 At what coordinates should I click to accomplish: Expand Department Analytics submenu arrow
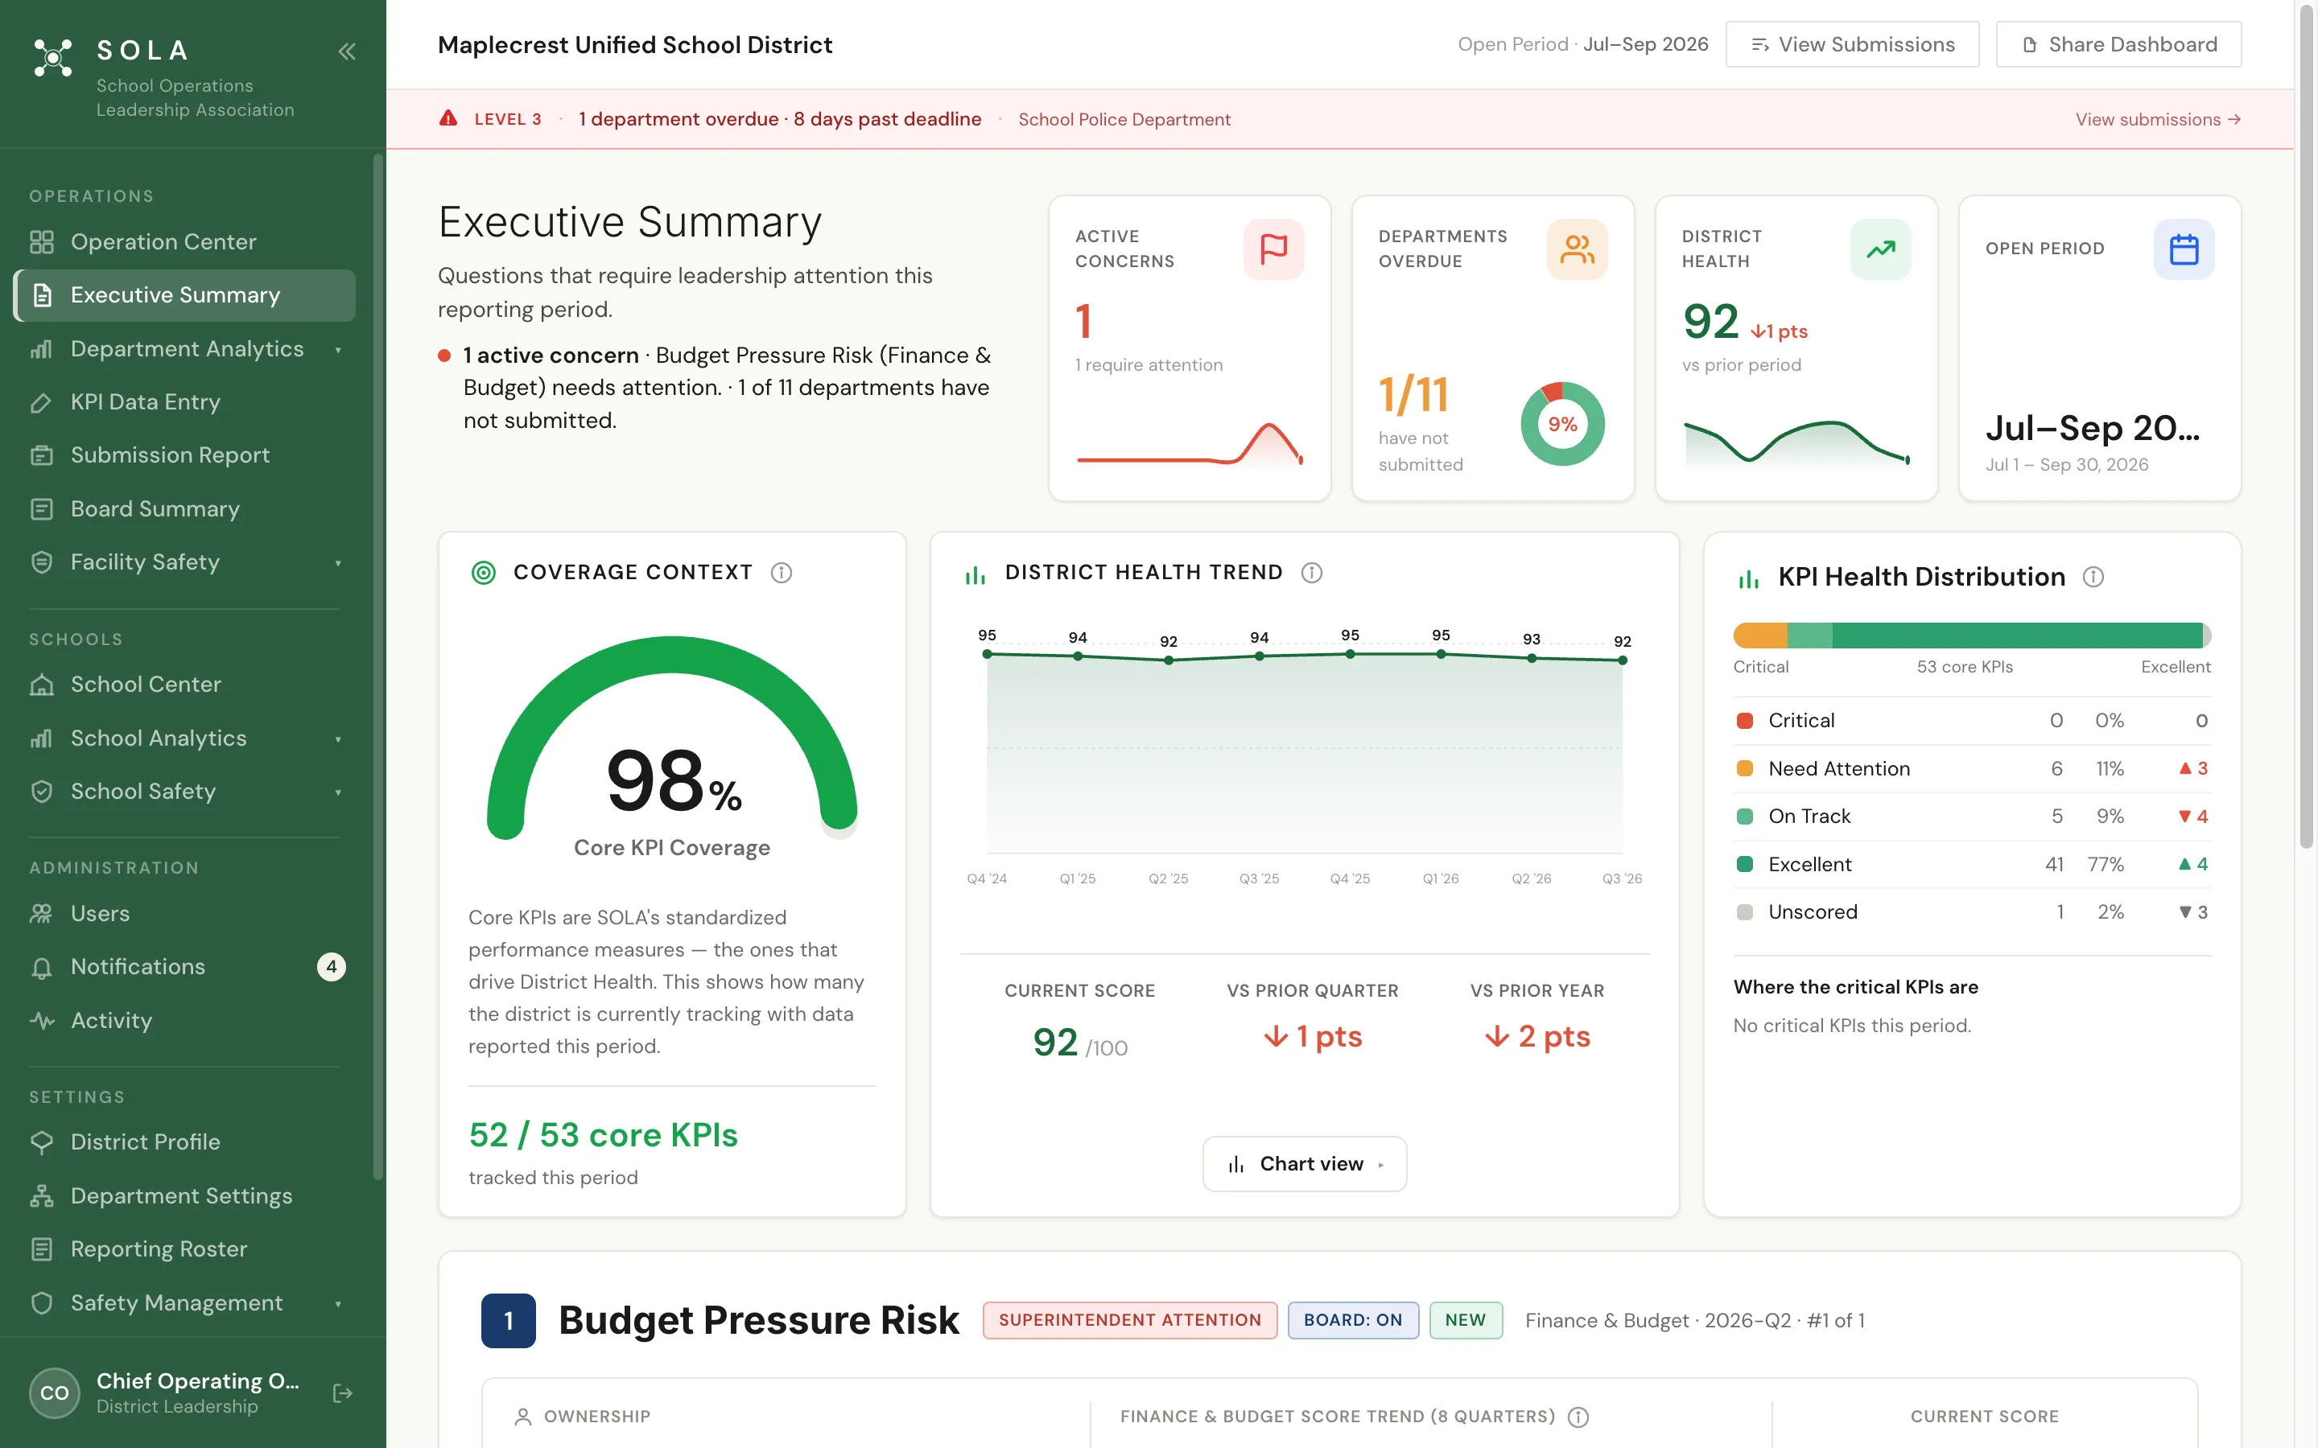point(338,350)
